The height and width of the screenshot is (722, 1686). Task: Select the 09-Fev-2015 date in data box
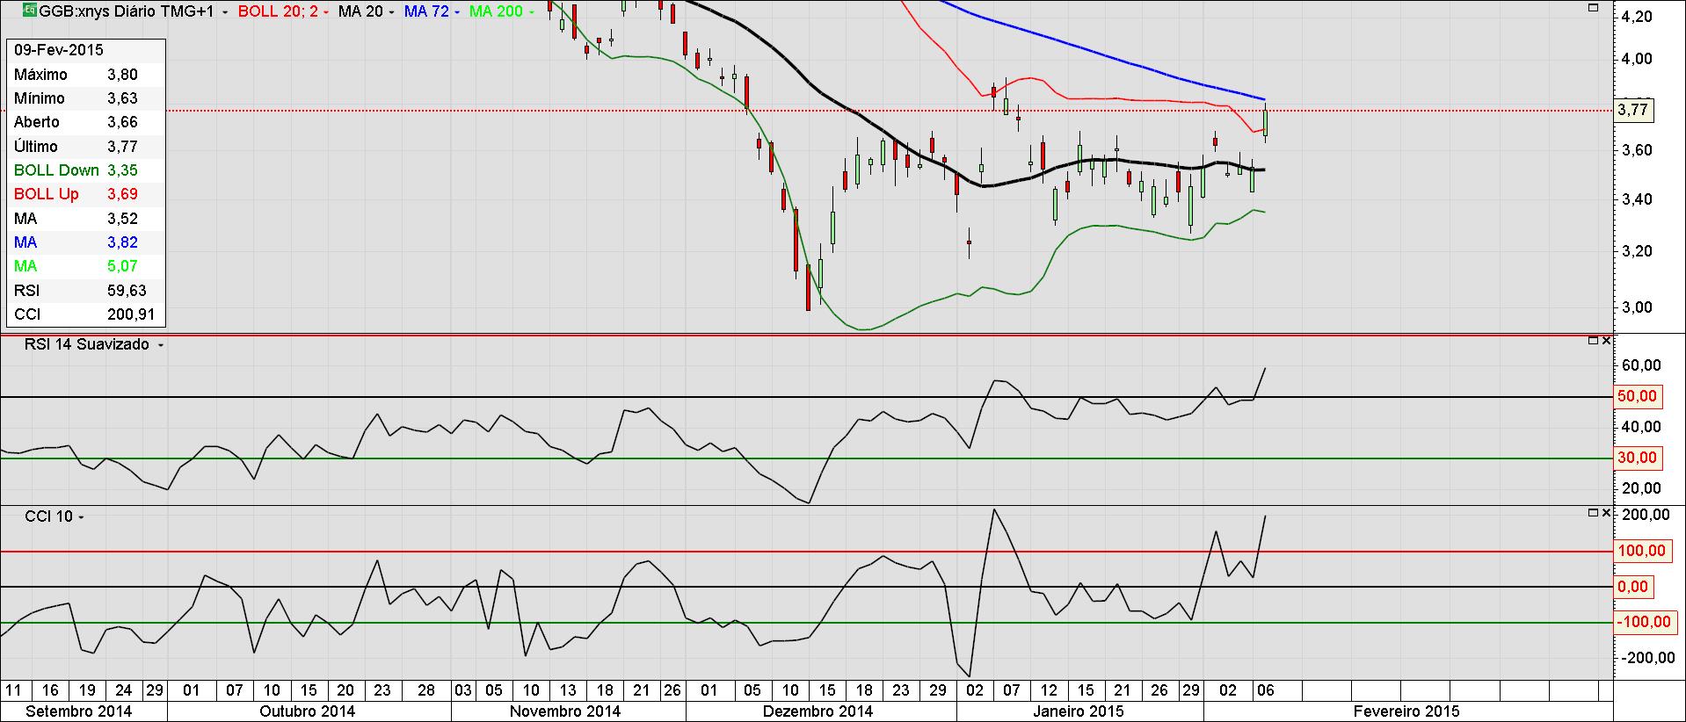(59, 50)
